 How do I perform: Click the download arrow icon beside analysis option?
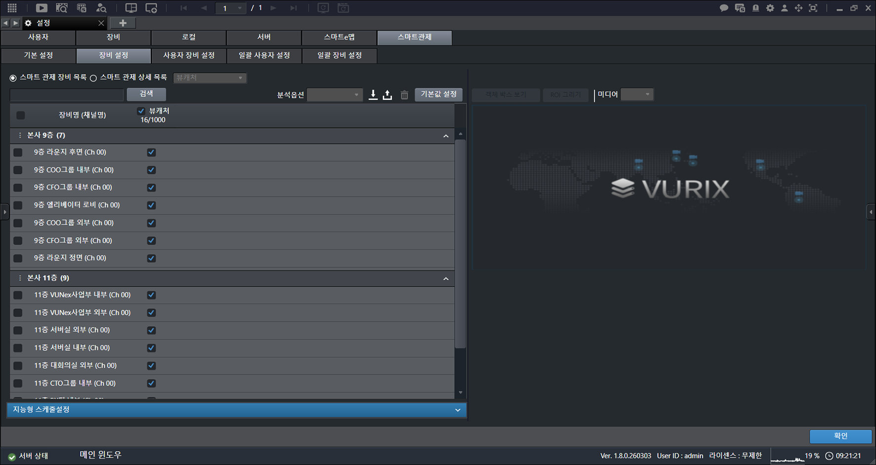coord(373,94)
